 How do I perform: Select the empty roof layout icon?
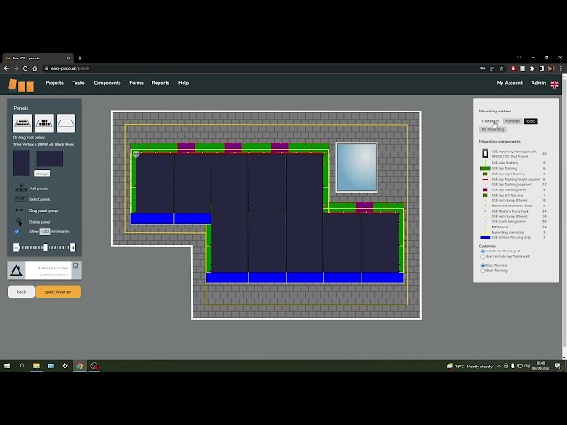tap(66, 123)
